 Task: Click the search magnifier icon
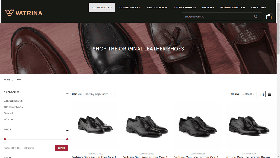coord(256,17)
